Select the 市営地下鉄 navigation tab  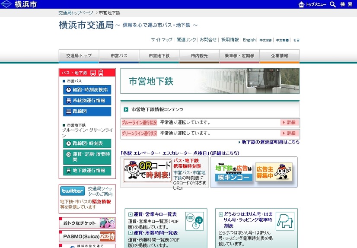click(159, 56)
